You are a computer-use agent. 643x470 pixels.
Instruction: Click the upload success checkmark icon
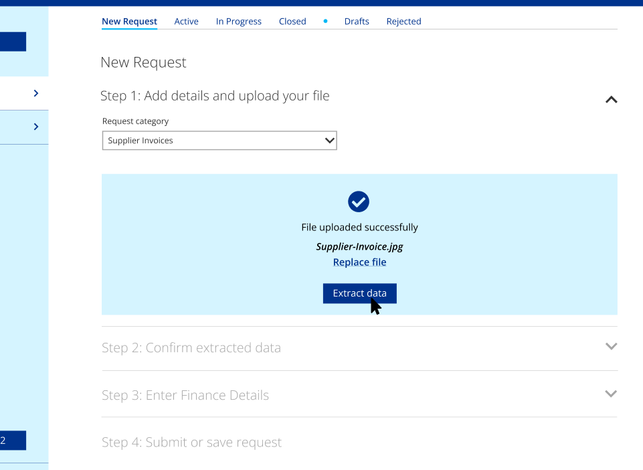[x=359, y=202]
